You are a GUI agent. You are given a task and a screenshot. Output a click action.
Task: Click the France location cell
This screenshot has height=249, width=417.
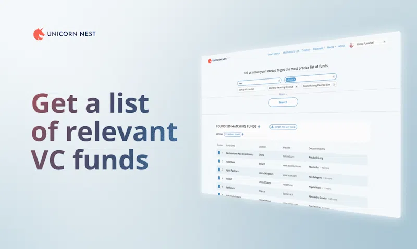262,191
